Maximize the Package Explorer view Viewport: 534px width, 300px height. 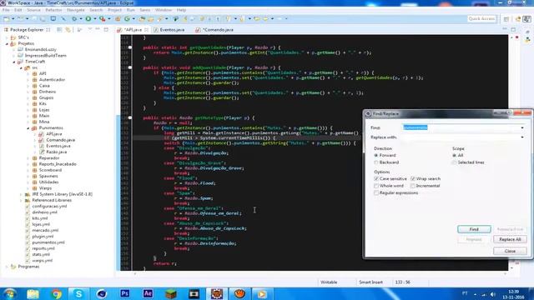tap(106, 30)
